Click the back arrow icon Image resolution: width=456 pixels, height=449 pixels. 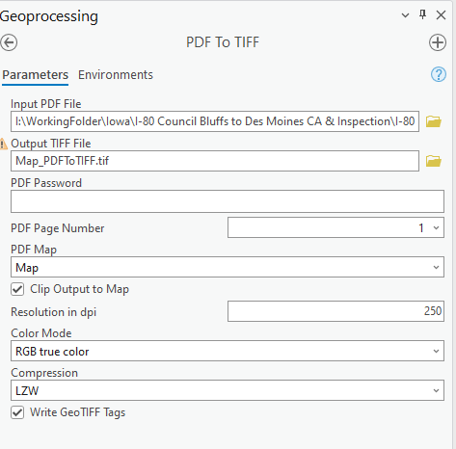9,42
